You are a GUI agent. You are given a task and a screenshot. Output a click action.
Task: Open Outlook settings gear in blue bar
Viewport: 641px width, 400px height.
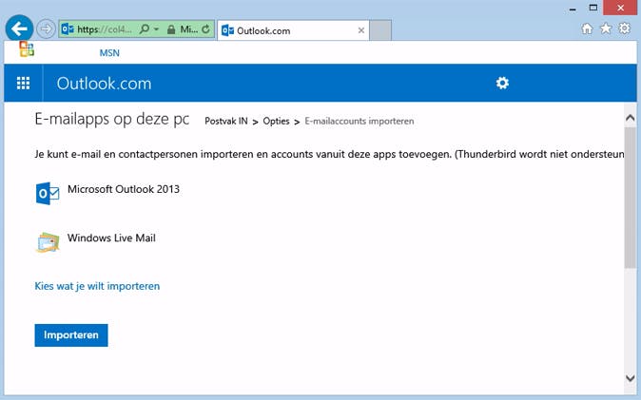(x=502, y=83)
